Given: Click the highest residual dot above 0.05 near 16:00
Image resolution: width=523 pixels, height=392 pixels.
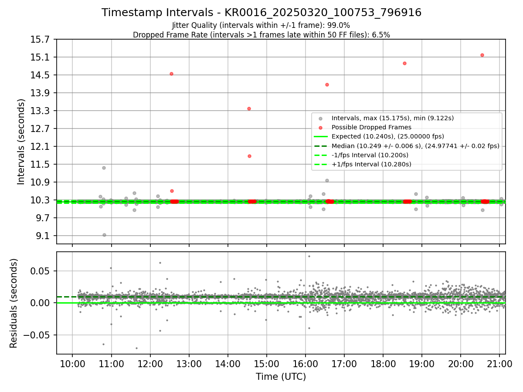Looking at the screenshot, I should point(309,256).
